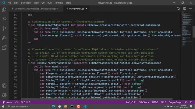Open the Search view in activity bar

4,19
